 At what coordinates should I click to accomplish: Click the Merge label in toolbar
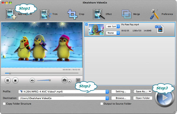coord(137,14)
